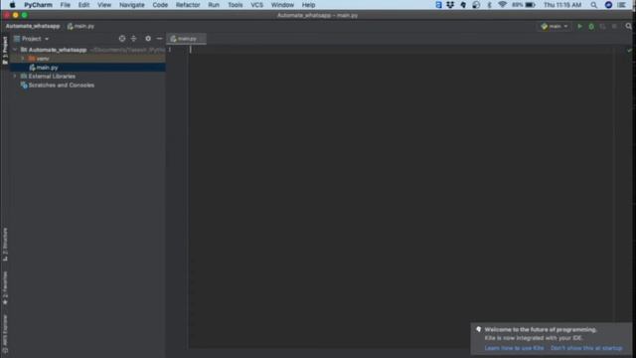Toggle the Structure side tool window
This screenshot has width=636, height=358.
(5, 244)
